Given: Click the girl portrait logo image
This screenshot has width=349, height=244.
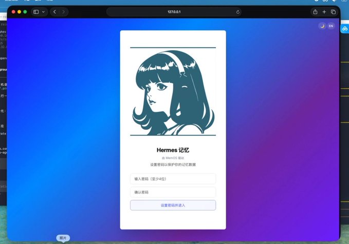Looking at the screenshot, I should tap(173, 91).
